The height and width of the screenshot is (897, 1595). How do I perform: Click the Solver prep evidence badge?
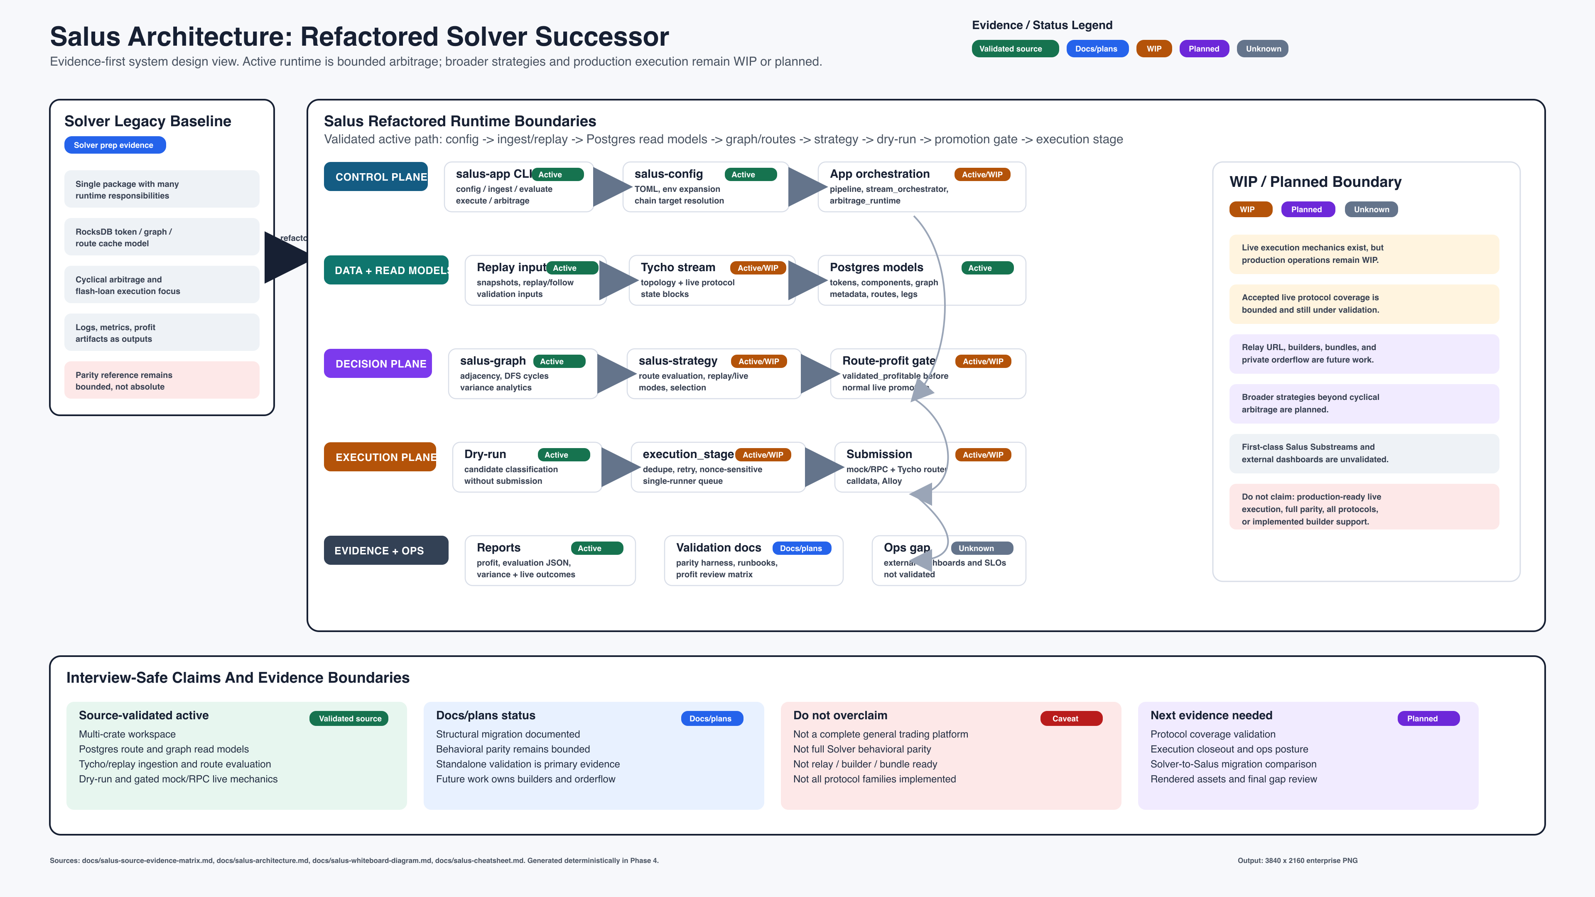click(x=115, y=145)
